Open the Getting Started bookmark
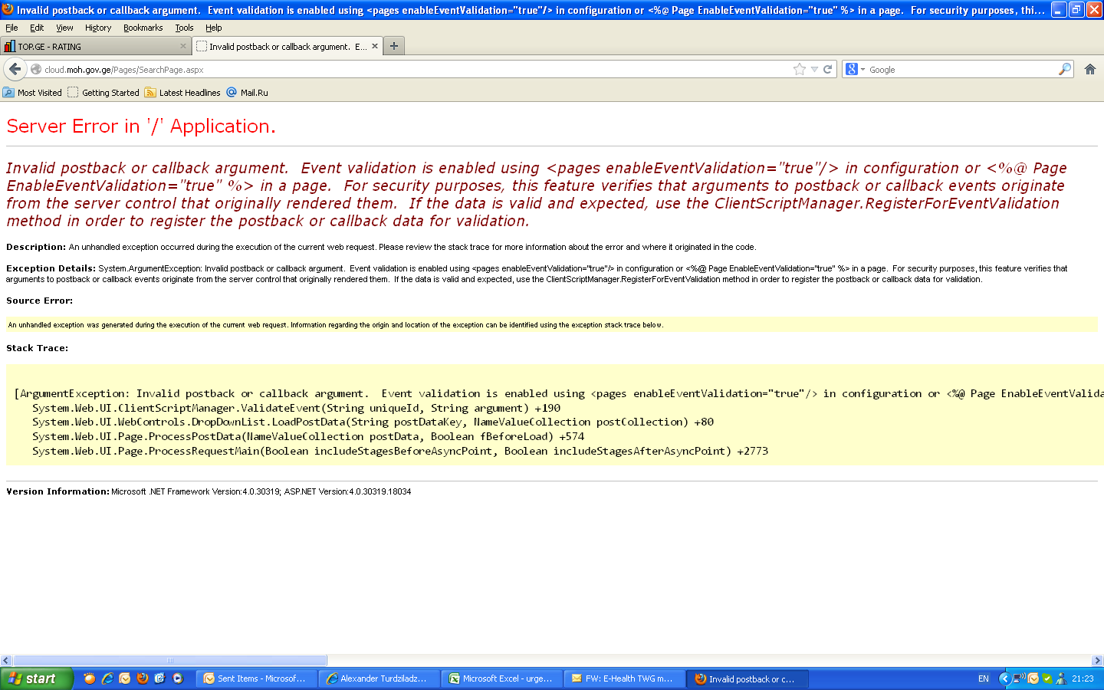The image size is (1104, 690). [103, 93]
